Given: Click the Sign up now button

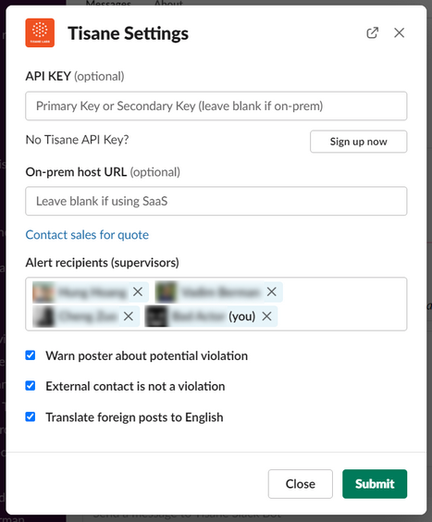Looking at the screenshot, I should click(x=358, y=142).
